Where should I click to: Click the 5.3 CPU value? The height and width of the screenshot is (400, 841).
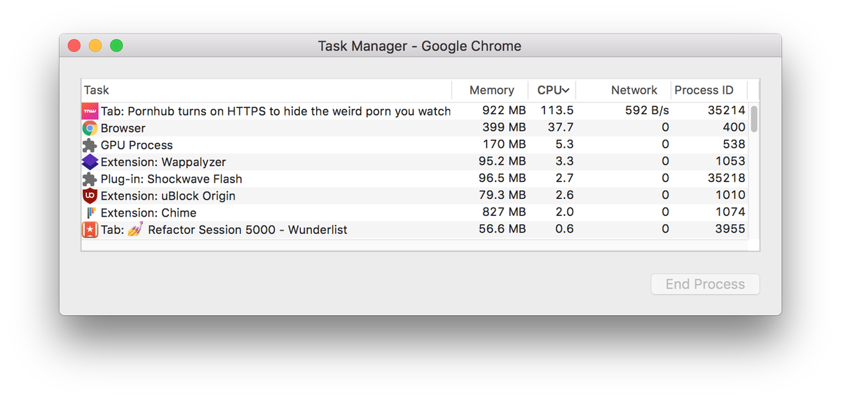564,144
